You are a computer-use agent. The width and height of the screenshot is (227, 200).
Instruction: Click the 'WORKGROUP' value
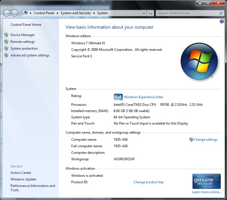(124, 159)
